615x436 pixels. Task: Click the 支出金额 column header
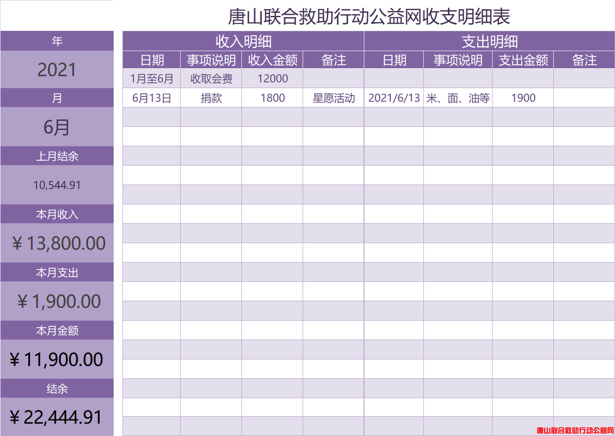[523, 60]
